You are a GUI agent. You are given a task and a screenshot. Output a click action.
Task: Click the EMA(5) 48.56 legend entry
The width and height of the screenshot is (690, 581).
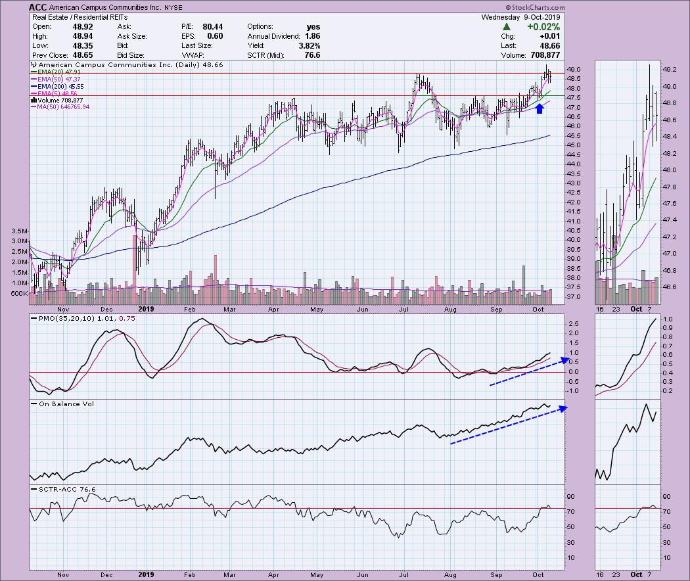pos(54,94)
